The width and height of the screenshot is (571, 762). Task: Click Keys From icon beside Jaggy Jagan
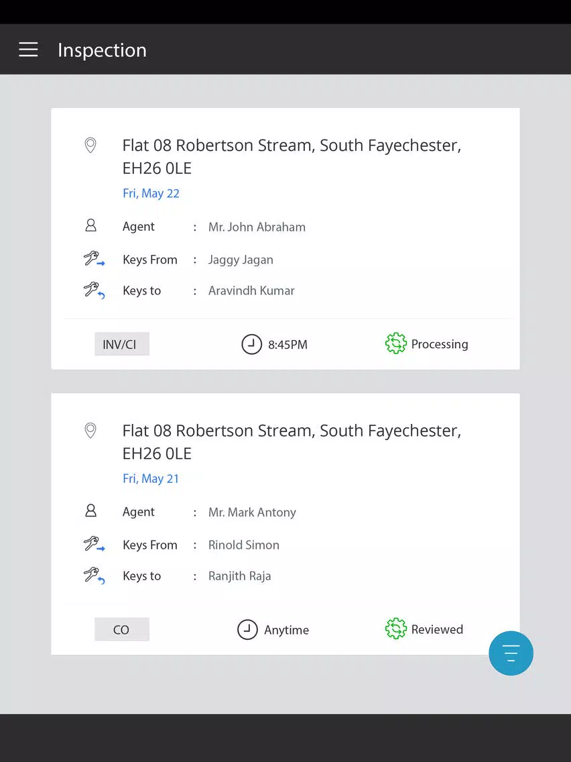click(x=94, y=258)
